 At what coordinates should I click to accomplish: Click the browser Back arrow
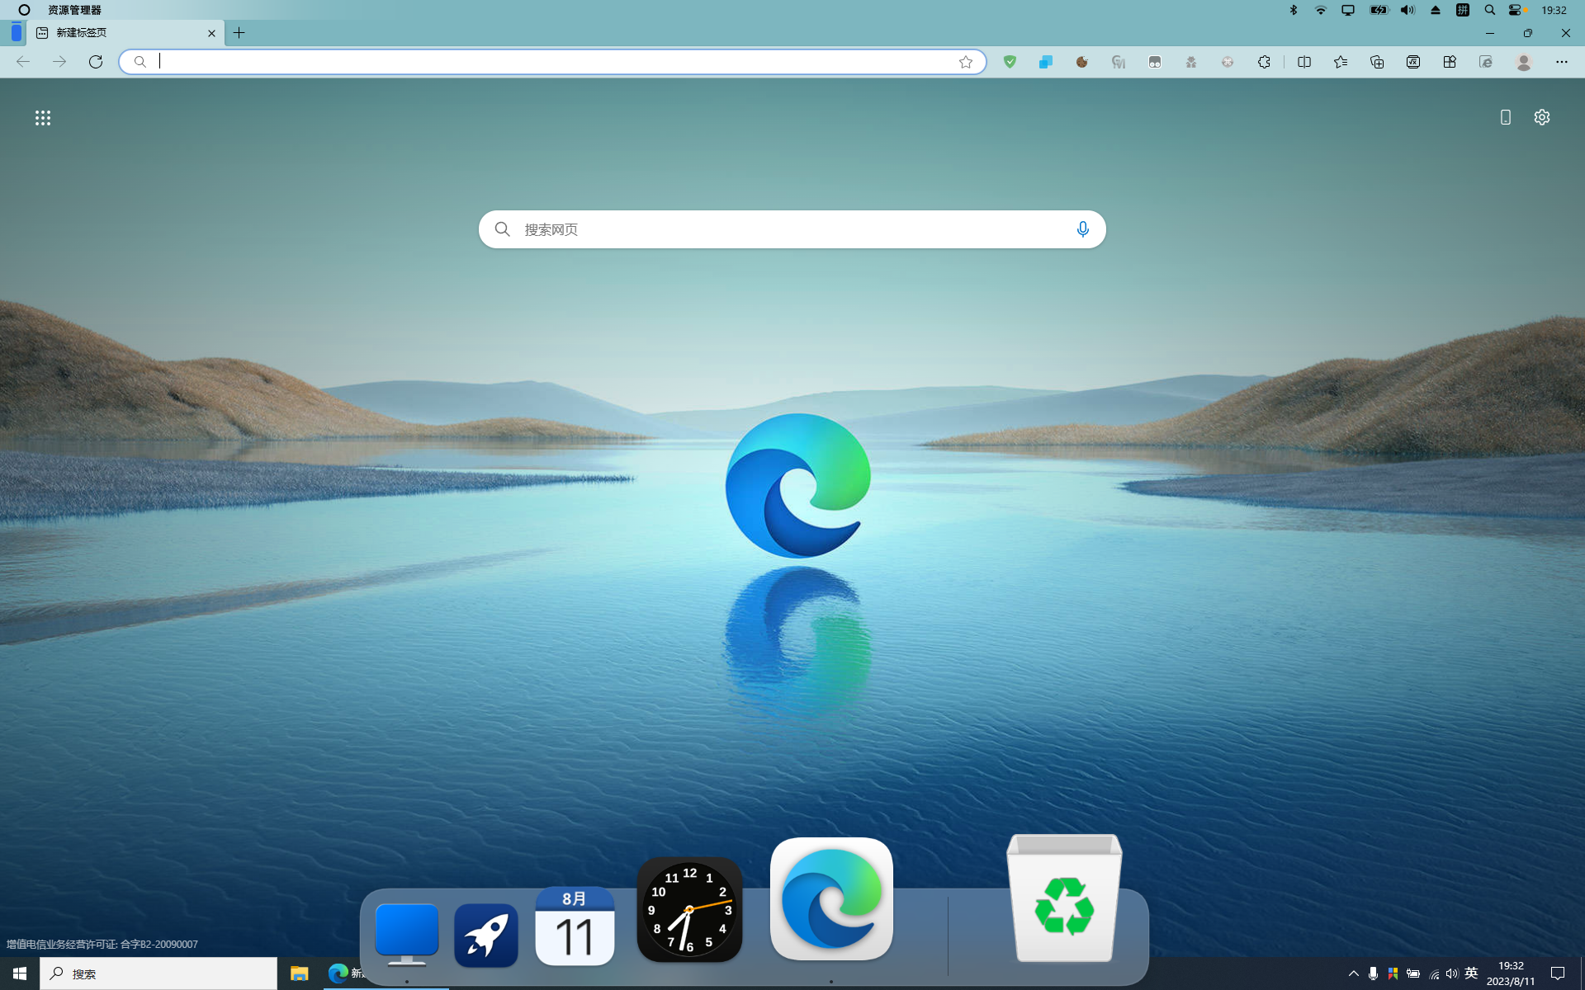(x=23, y=62)
